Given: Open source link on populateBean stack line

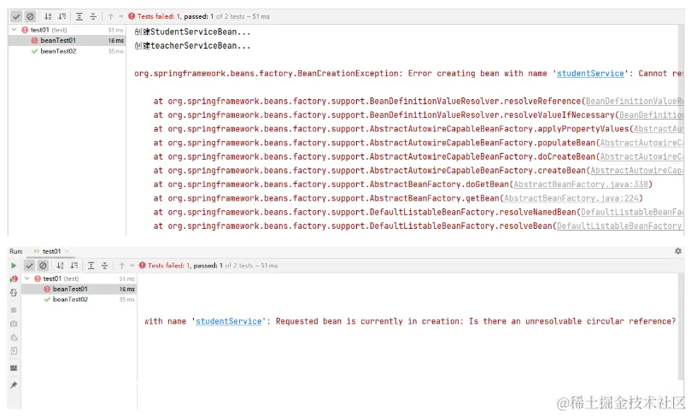Looking at the screenshot, I should pyautogui.click(x=641, y=143).
